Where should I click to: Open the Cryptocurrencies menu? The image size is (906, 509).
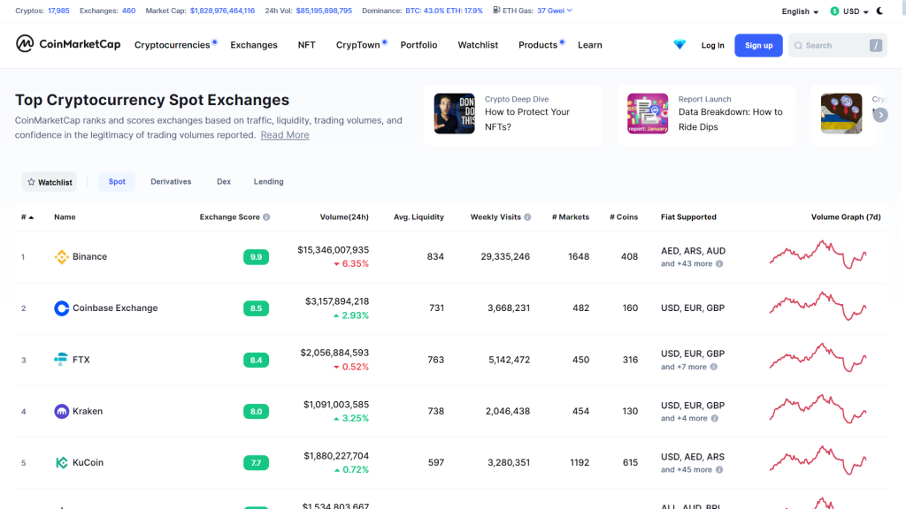(173, 45)
